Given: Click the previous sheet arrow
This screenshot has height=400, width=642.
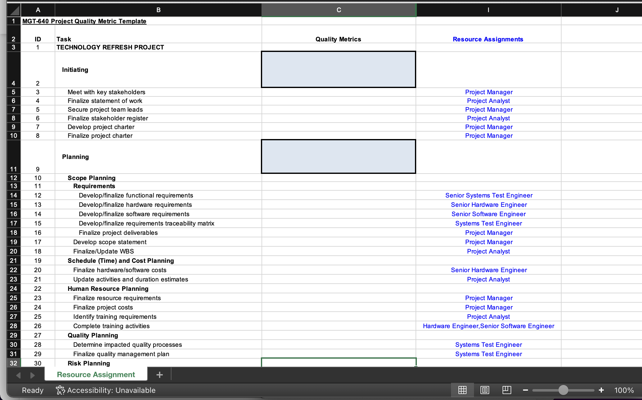Looking at the screenshot, I should click(x=19, y=375).
